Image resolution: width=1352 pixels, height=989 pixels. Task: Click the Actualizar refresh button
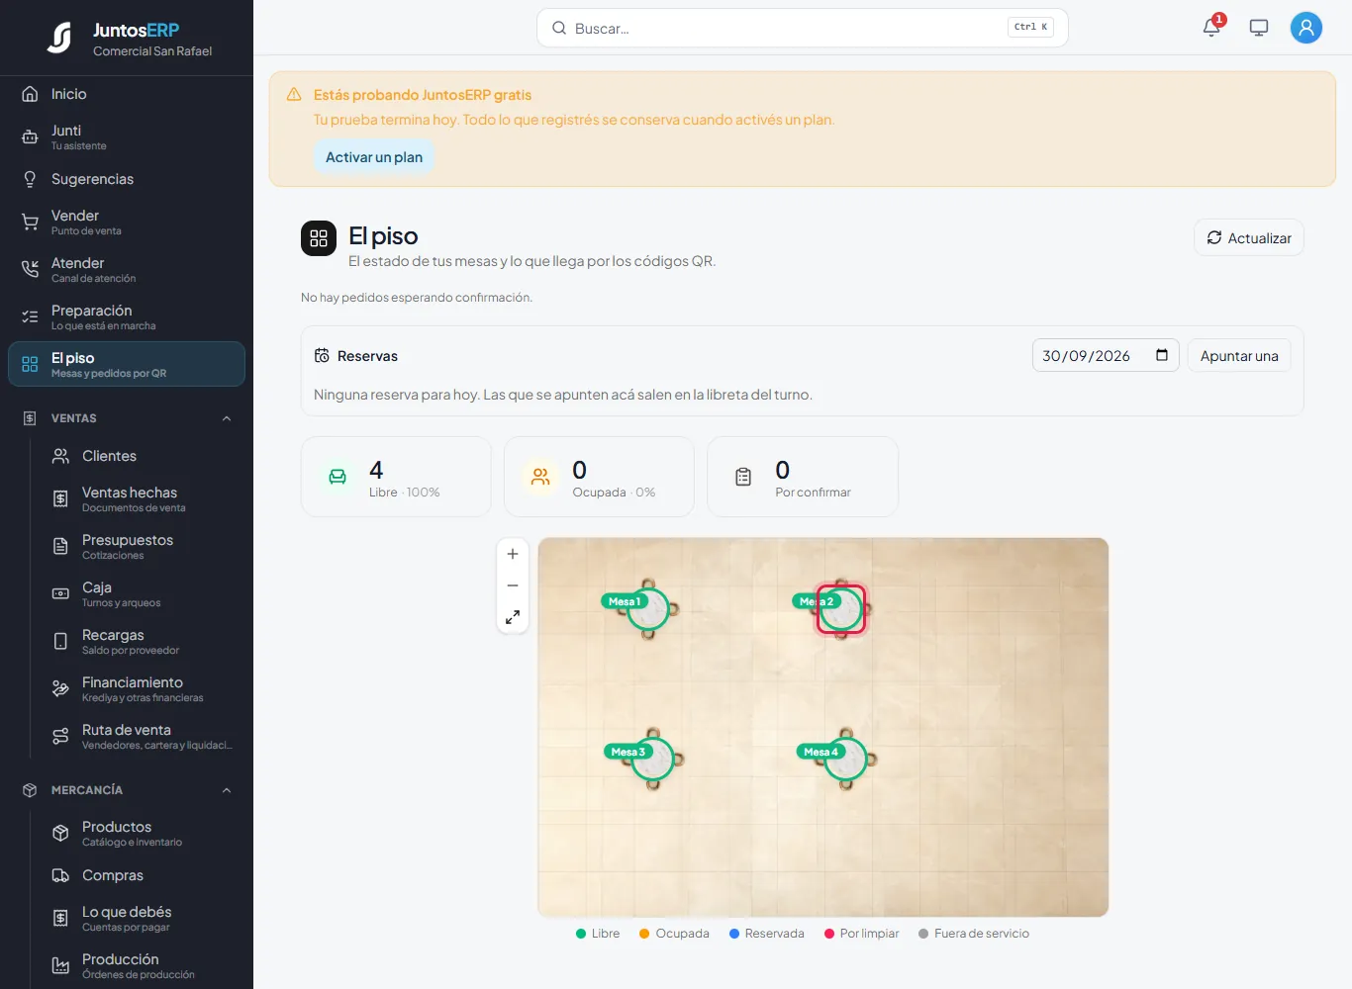(x=1249, y=237)
